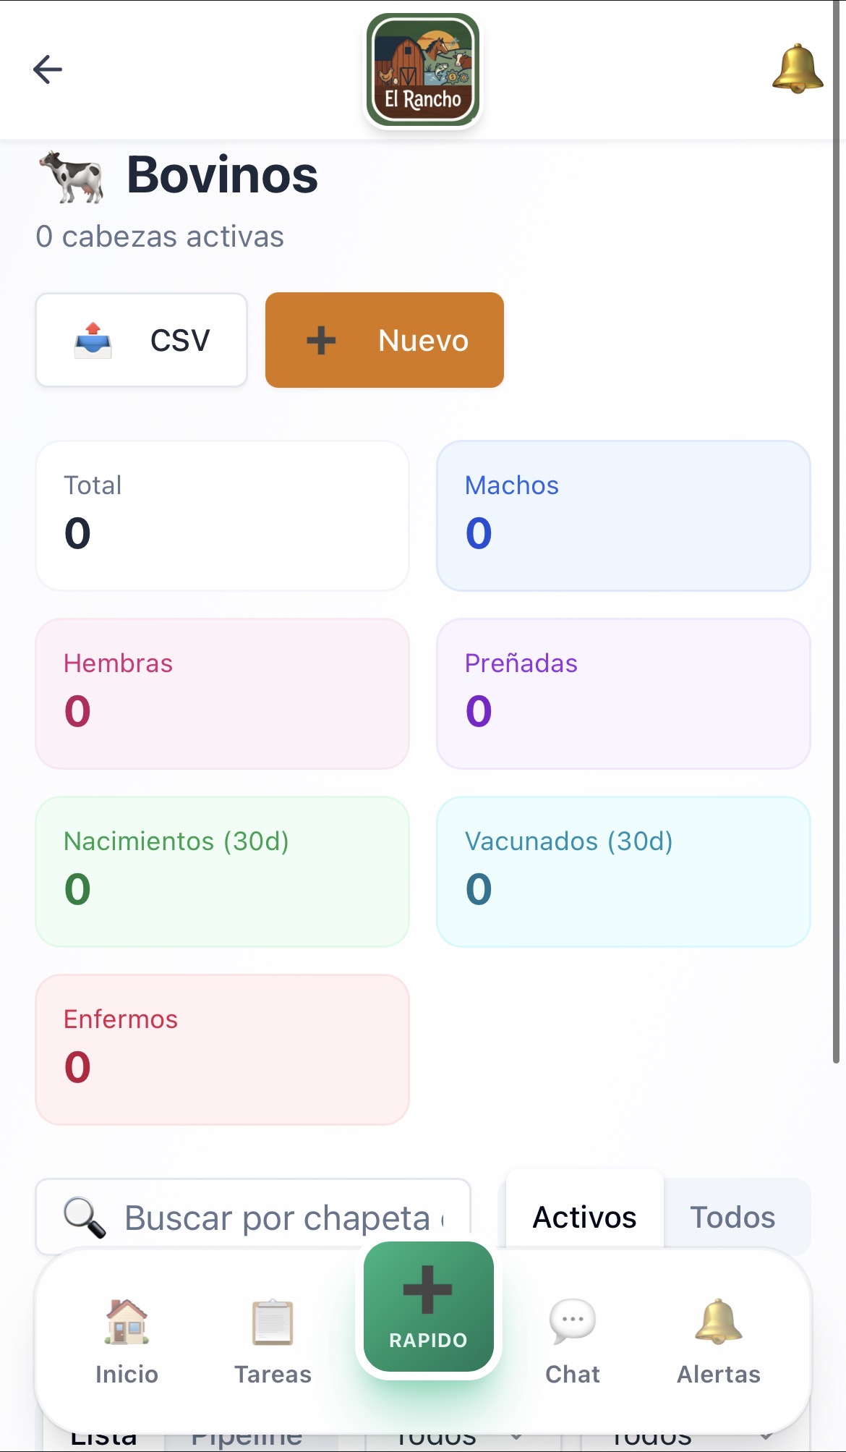Screen dimensions: 846x1452
Task: Select the Machos stat card
Action: tap(623, 516)
